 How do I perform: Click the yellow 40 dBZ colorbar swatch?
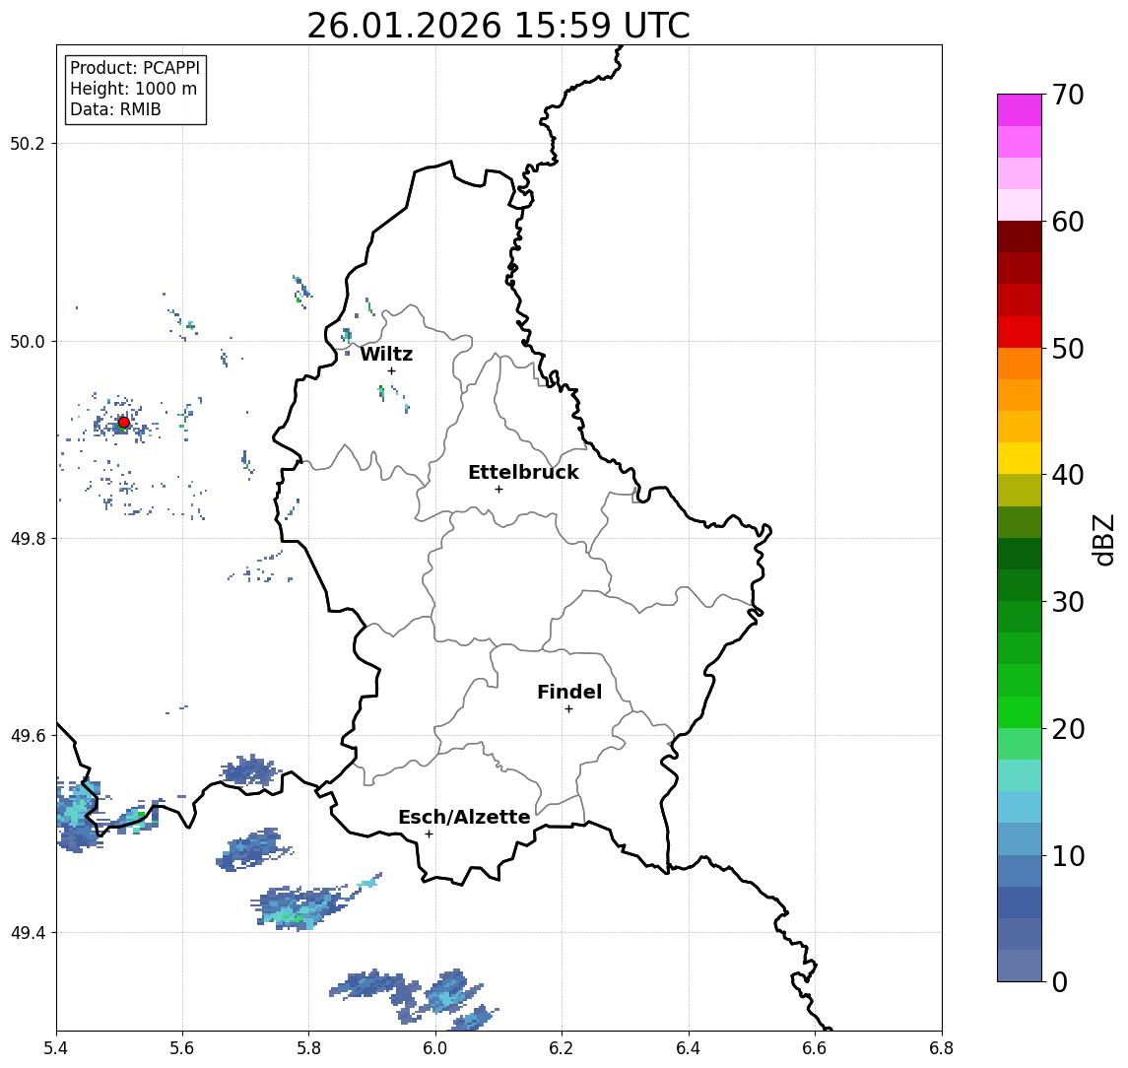tap(1020, 458)
